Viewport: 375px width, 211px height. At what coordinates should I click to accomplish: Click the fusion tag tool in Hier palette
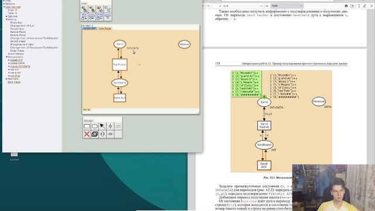108,17
